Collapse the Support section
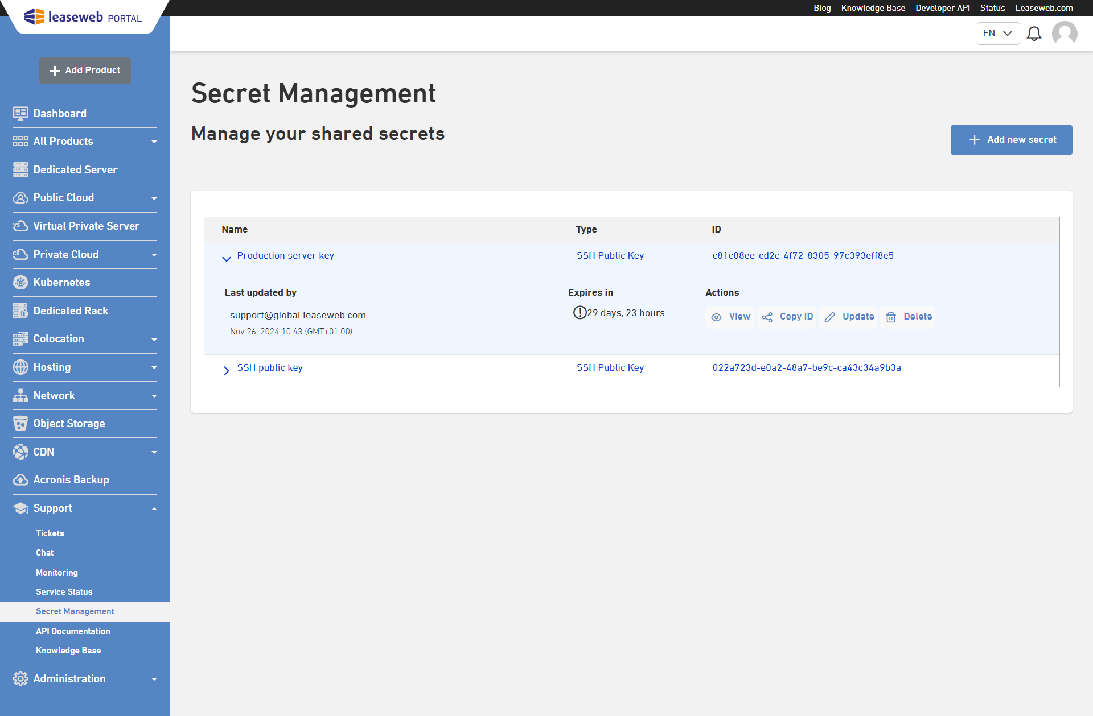 coord(154,508)
